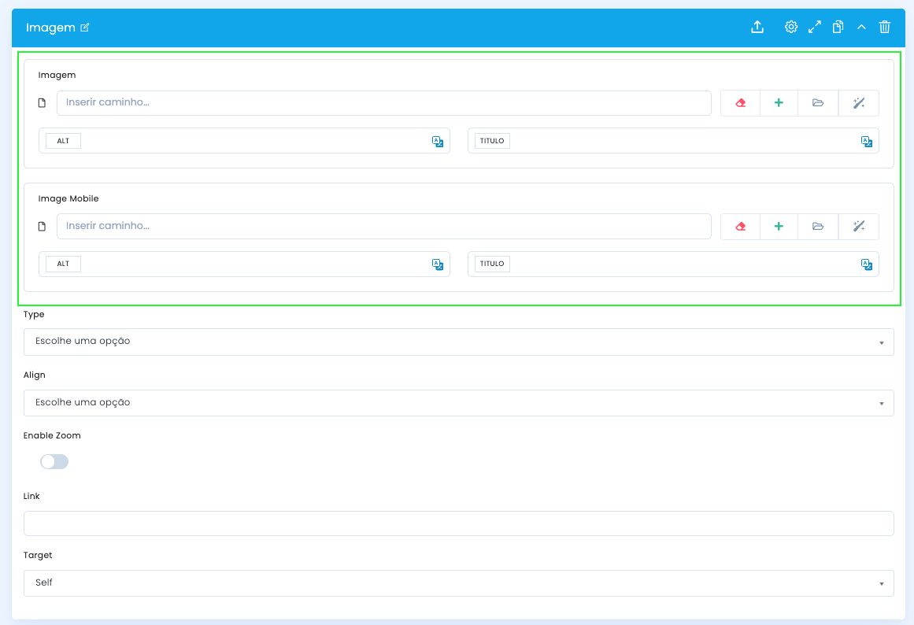Click the upload/export icon in header
914x625 pixels.
pos(757,27)
